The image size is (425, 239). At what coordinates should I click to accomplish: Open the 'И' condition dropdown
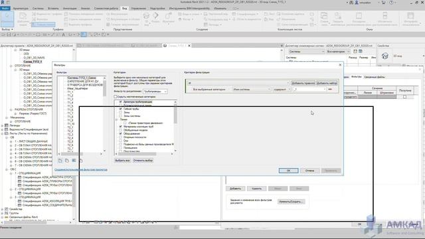click(x=238, y=83)
